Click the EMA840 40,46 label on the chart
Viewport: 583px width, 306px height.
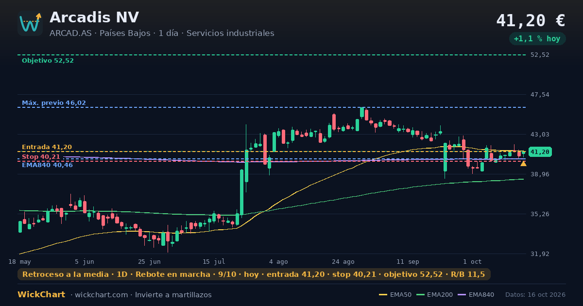click(x=47, y=165)
